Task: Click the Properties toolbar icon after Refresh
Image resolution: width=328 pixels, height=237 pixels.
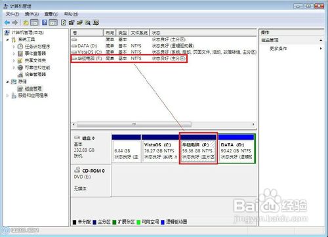Action: point(72,22)
